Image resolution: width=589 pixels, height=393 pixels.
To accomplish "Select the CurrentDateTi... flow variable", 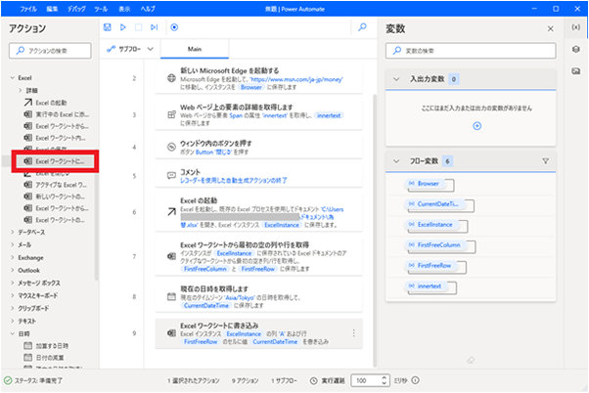I will click(x=434, y=203).
